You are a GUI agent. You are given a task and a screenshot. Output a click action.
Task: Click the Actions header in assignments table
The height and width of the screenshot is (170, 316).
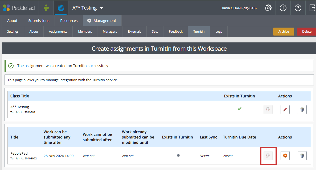click(285, 137)
